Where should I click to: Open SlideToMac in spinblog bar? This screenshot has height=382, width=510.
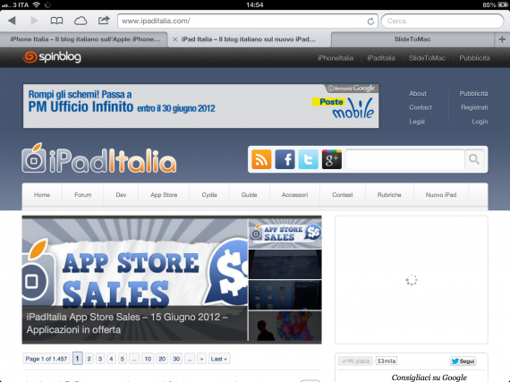[x=427, y=58]
